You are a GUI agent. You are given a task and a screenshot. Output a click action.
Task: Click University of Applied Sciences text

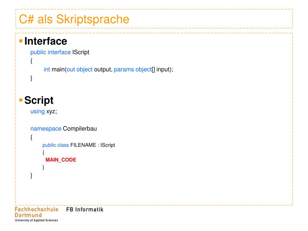(36, 220)
